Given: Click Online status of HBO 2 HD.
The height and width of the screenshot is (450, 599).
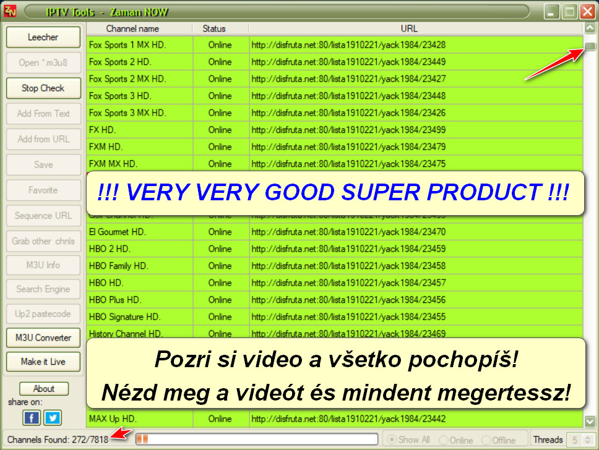Looking at the screenshot, I should (220, 249).
